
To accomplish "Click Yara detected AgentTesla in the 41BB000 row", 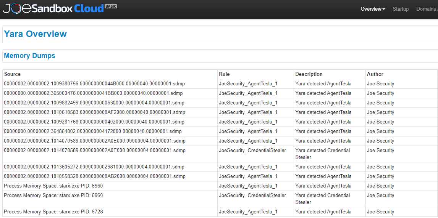I will (323, 93).
